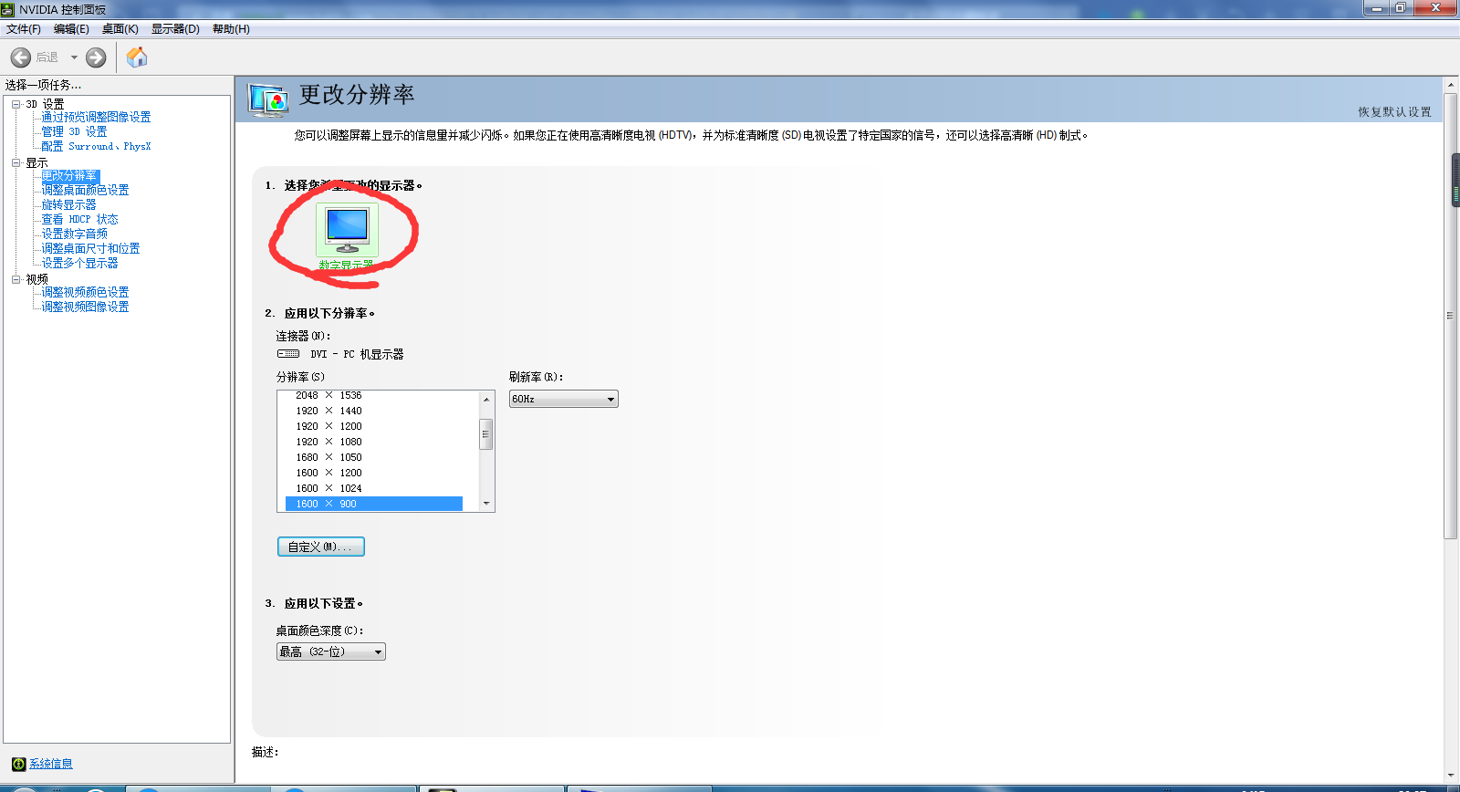This screenshot has width=1460, height=792.
Task: Click the resolution list scrollbar thumb
Action: 486,434
